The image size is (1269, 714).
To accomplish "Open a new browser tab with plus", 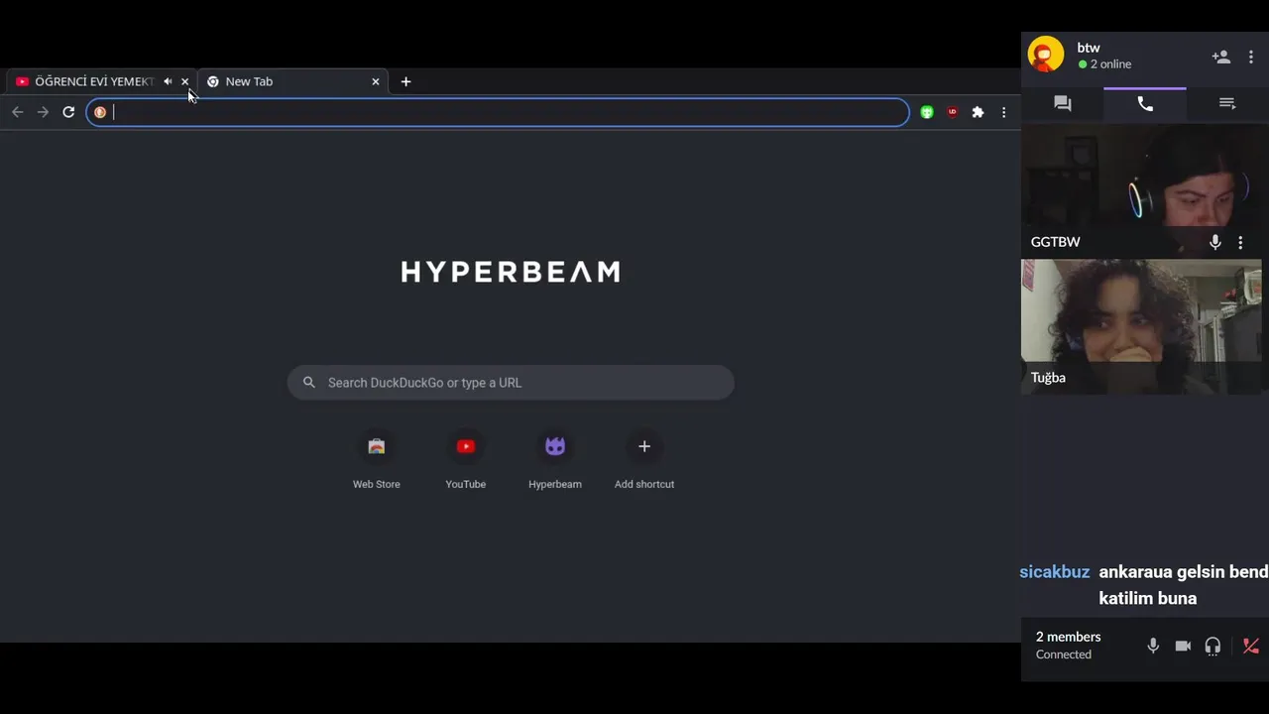I will pos(405,81).
